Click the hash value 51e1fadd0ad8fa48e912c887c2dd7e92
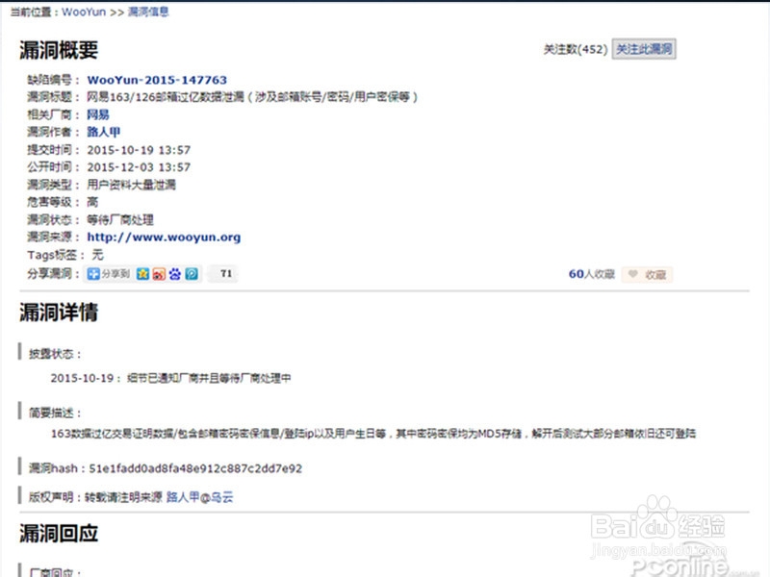 pos(195,468)
